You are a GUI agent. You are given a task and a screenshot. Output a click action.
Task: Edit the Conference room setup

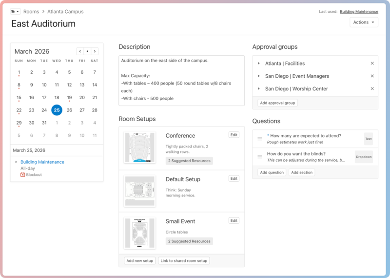pos(234,135)
